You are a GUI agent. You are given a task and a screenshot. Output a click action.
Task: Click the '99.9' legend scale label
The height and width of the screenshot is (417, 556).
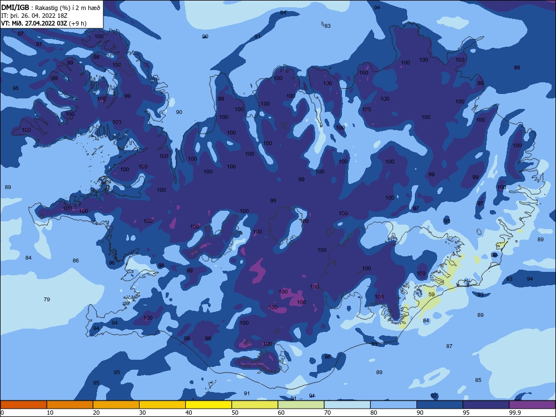(515, 413)
